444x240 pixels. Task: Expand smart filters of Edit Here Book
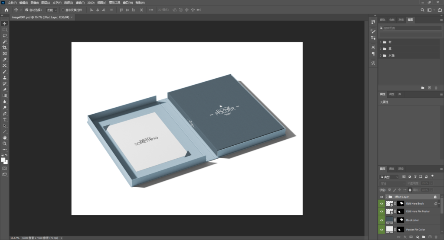point(439,204)
